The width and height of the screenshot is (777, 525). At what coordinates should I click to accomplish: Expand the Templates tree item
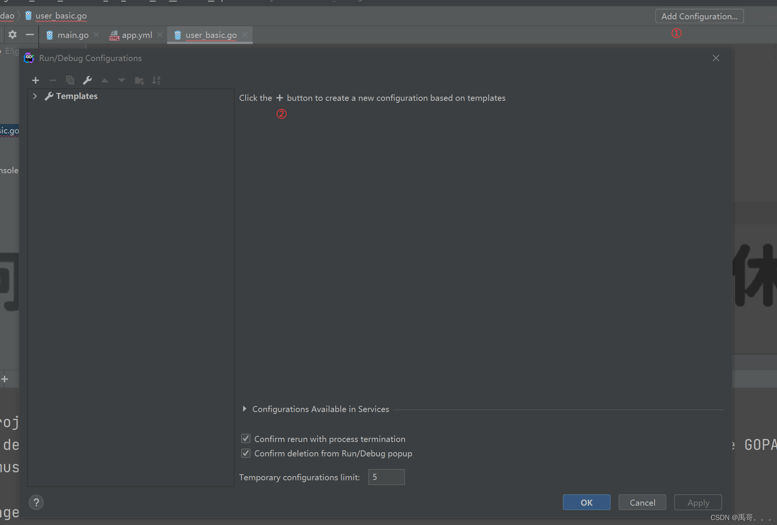pyautogui.click(x=35, y=96)
